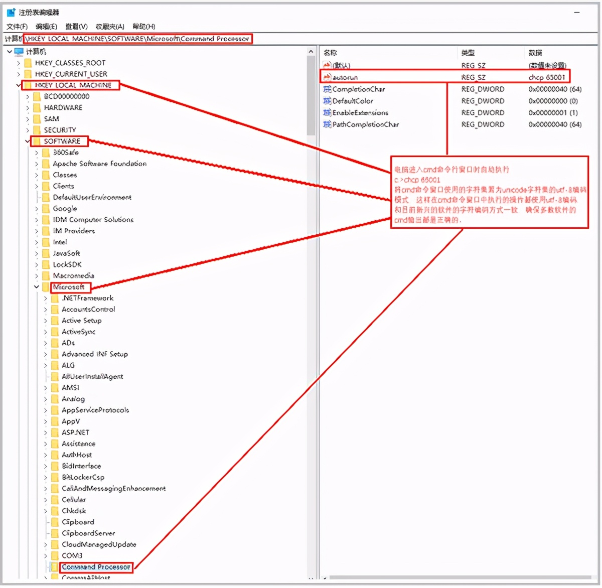Image resolution: width=602 pixels, height=588 pixels.
Task: Expand the .NETFramework key
Action: 46,299
